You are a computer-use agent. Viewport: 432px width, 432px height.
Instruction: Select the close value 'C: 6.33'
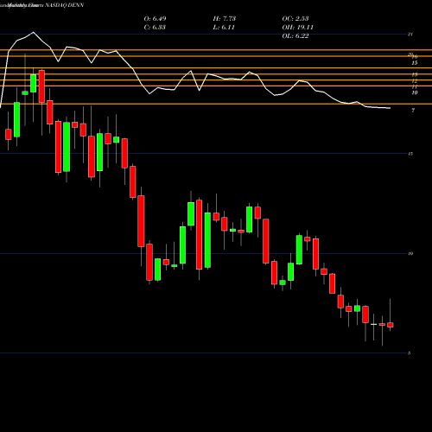point(155,28)
